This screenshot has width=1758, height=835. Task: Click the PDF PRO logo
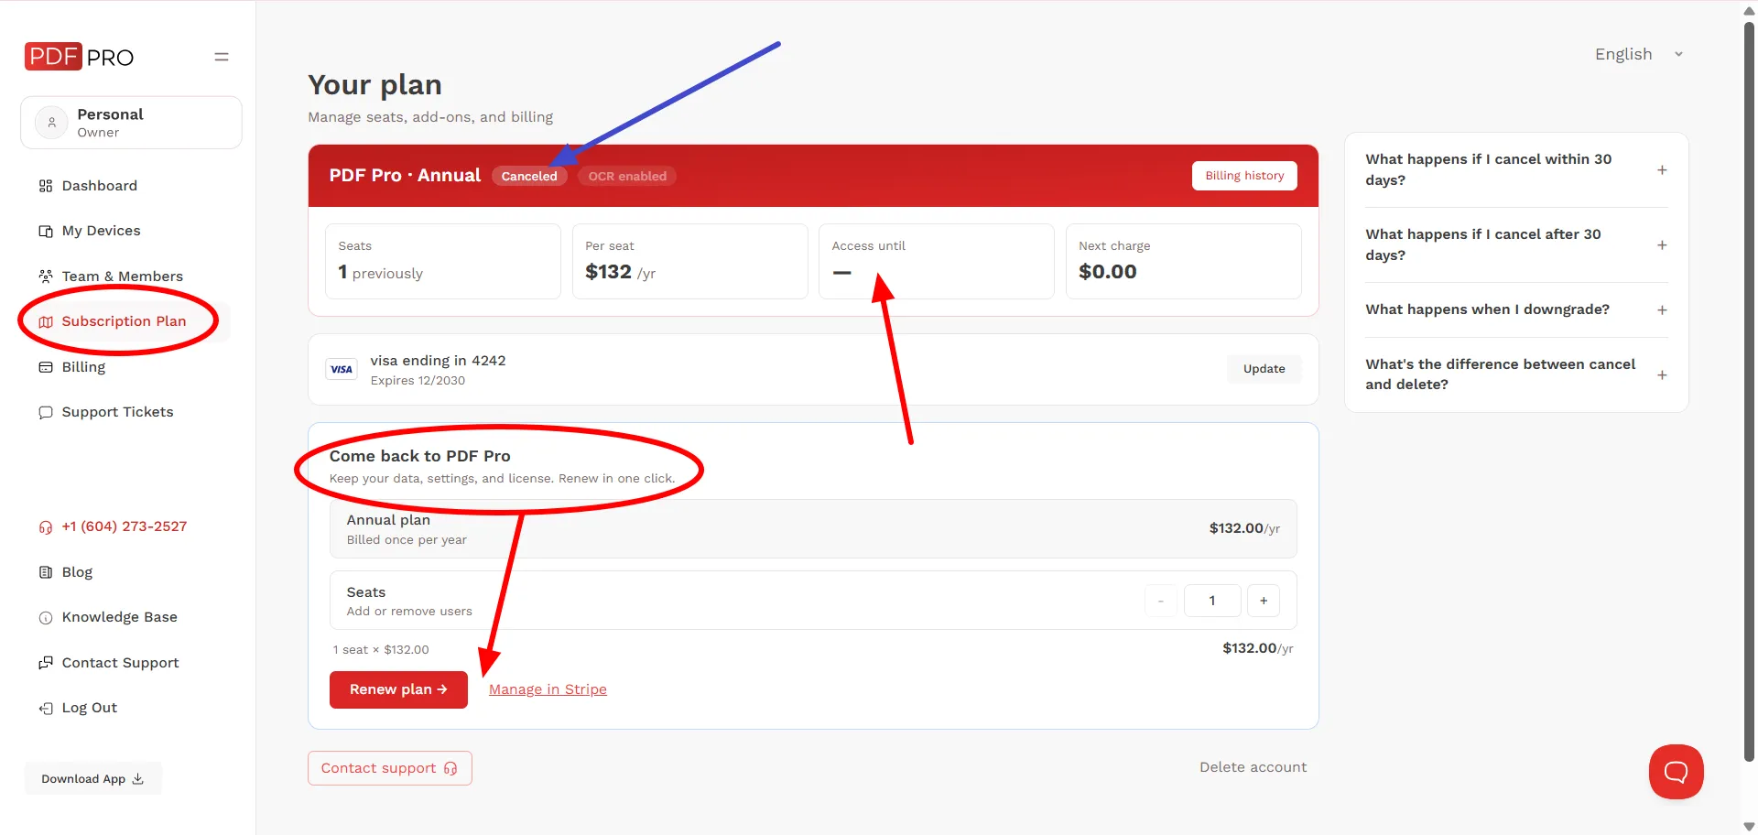click(79, 57)
